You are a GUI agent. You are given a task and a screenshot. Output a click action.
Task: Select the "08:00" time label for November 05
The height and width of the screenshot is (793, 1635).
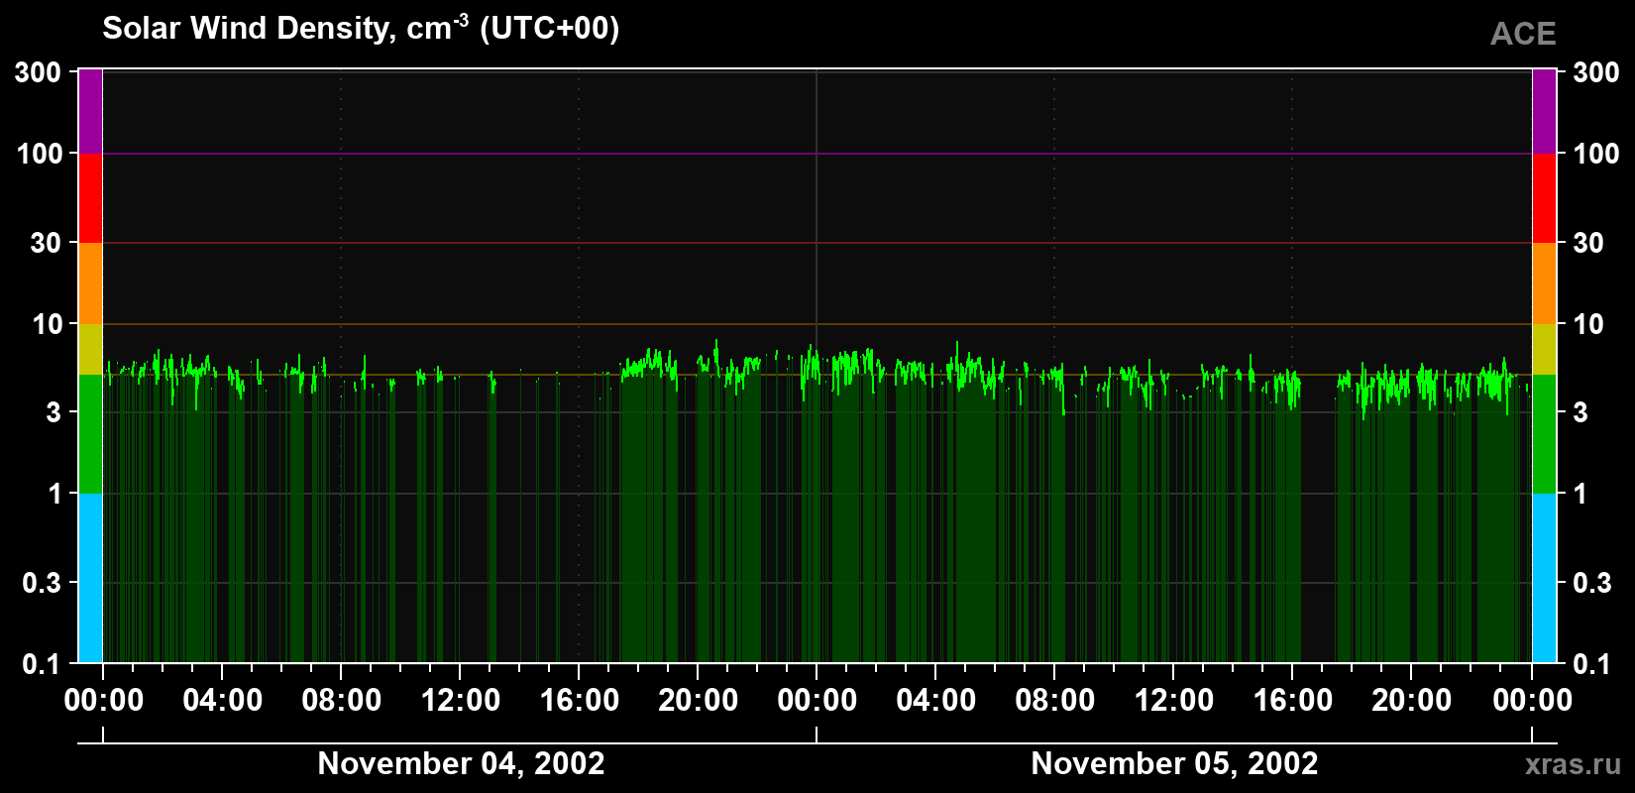click(1055, 701)
